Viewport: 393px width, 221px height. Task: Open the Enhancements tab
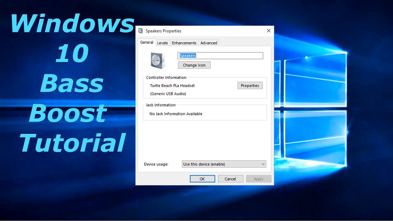(x=184, y=43)
